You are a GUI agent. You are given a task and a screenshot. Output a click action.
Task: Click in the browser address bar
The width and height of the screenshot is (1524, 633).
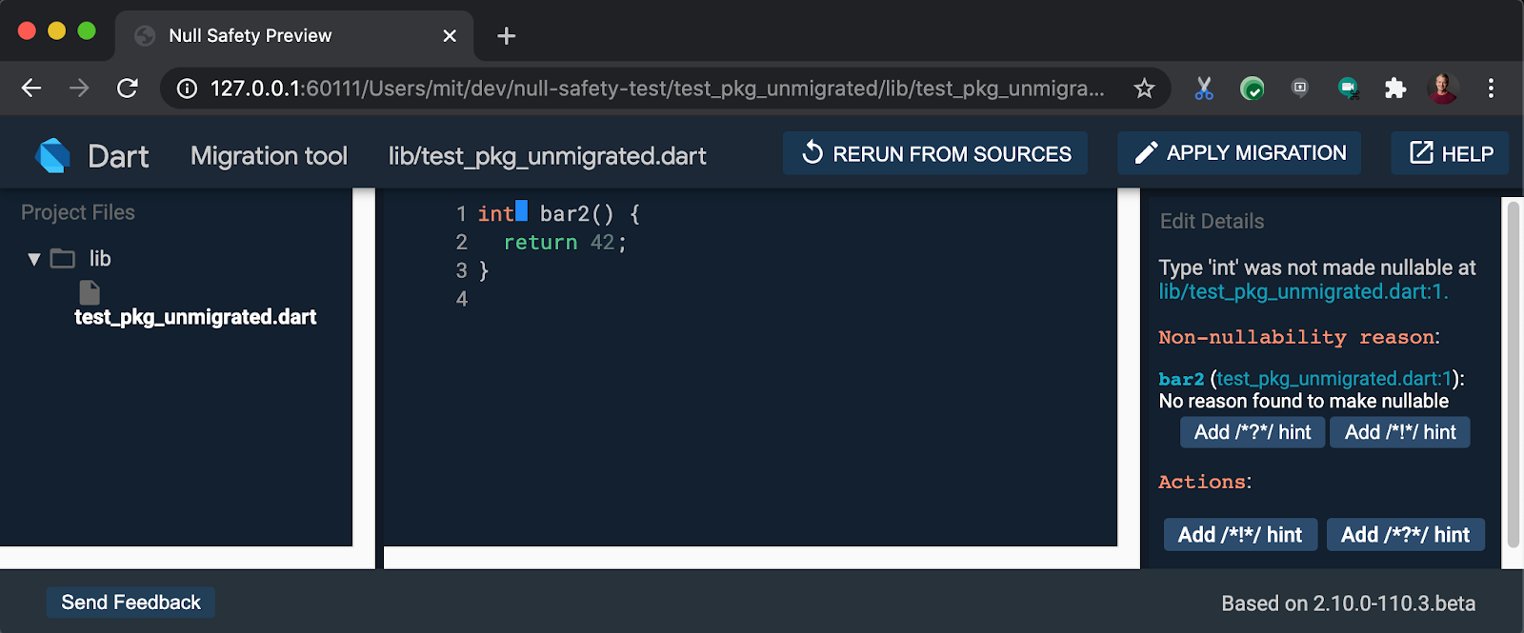click(x=657, y=89)
